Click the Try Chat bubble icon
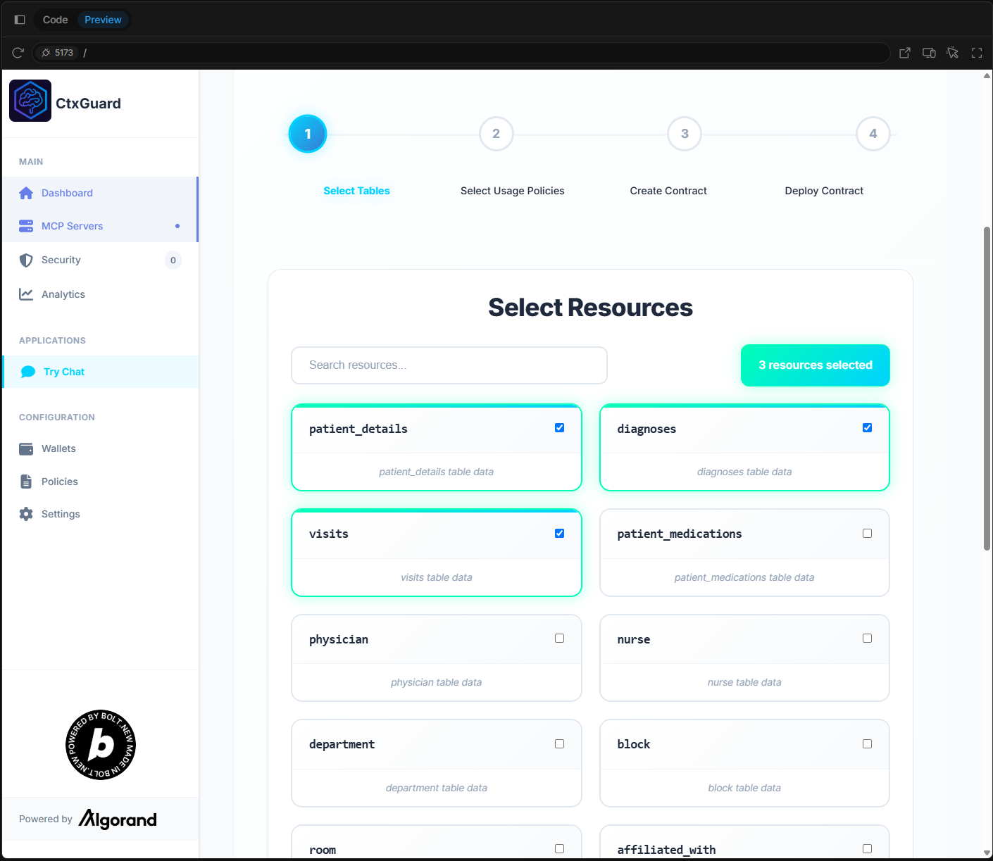 tap(28, 372)
